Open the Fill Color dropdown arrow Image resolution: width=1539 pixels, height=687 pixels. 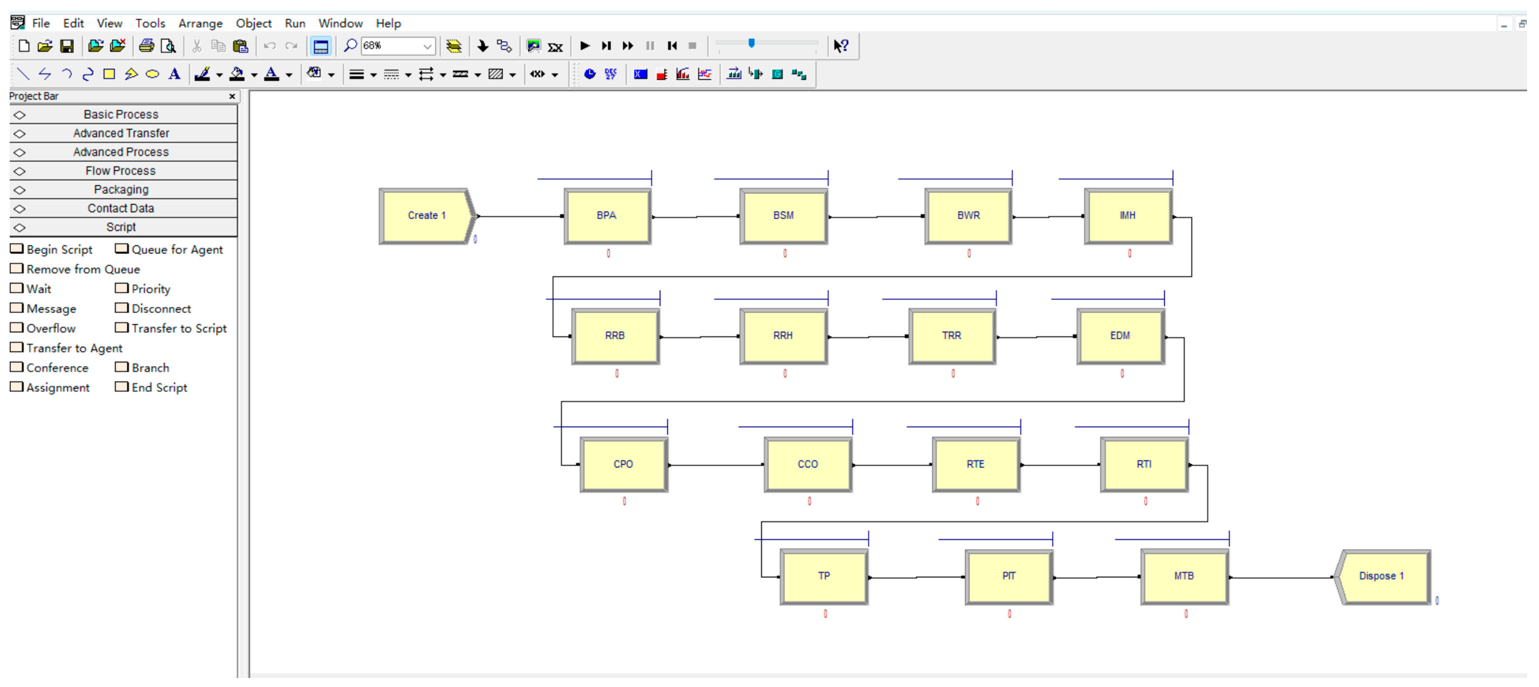tap(254, 75)
